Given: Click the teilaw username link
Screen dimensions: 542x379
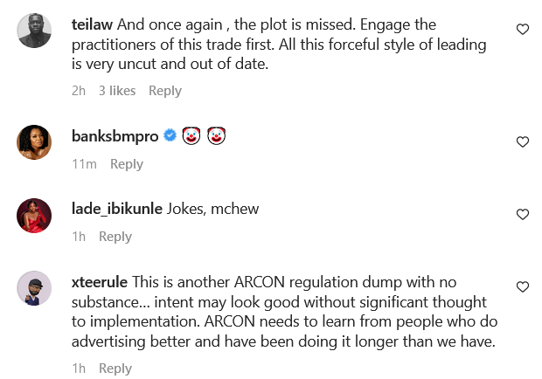Looking at the screenshot, I should pos(92,24).
